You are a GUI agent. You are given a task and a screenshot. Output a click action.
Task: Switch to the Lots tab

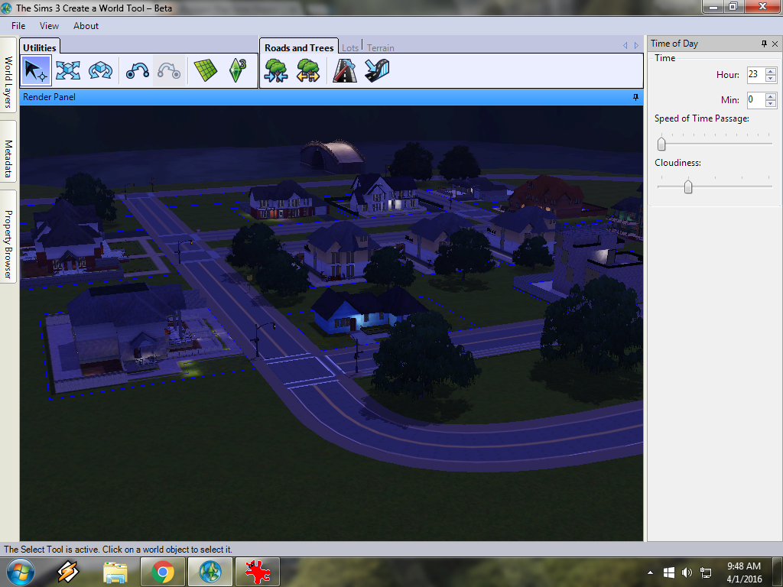point(350,48)
